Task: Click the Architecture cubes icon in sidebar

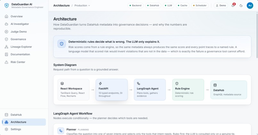Action: click(6, 122)
